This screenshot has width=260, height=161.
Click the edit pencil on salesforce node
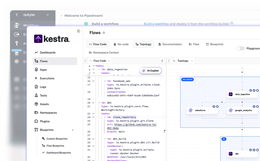click(x=214, y=106)
